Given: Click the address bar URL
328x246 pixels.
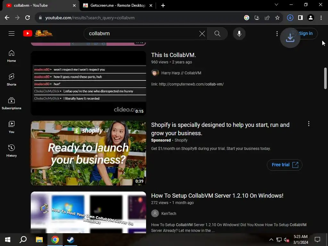Looking at the screenshot, I should pos(90,18).
